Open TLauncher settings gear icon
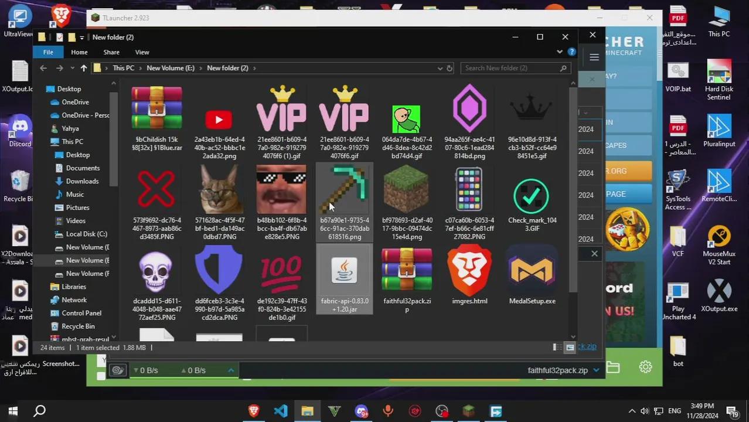749x422 pixels. pos(645,367)
